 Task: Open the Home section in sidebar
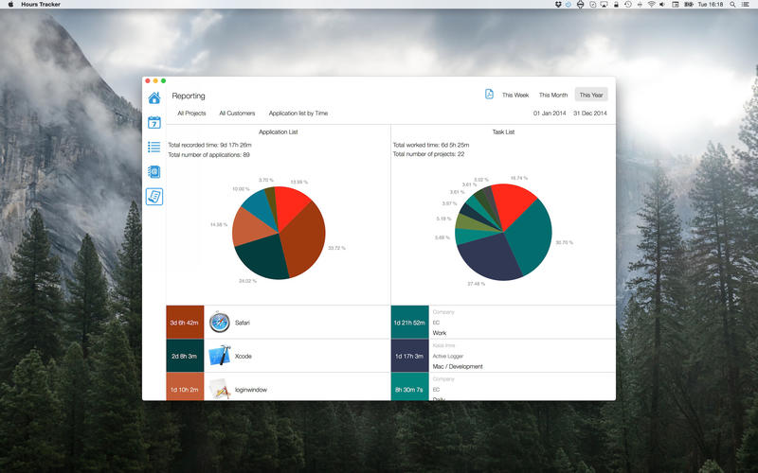click(x=154, y=98)
